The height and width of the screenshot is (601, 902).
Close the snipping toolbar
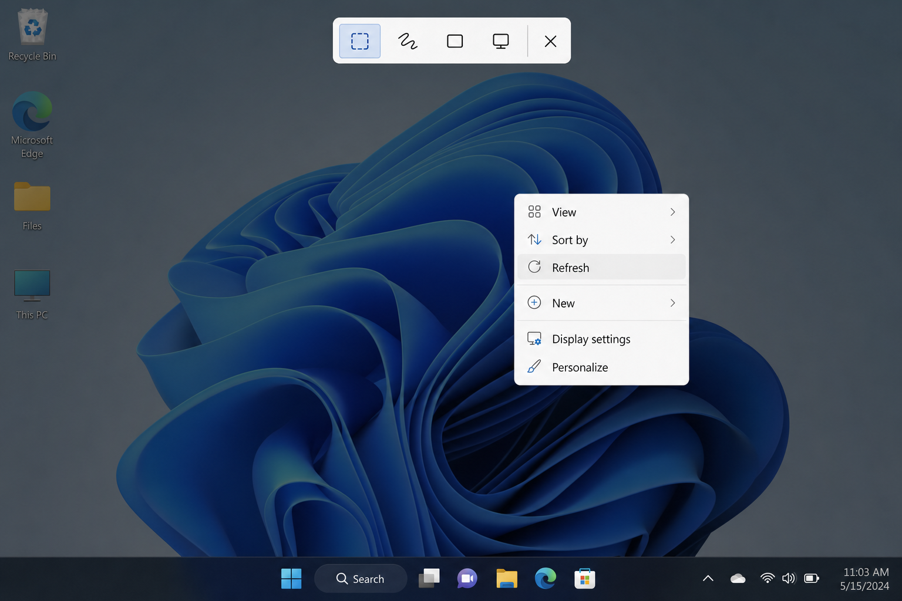coord(550,41)
